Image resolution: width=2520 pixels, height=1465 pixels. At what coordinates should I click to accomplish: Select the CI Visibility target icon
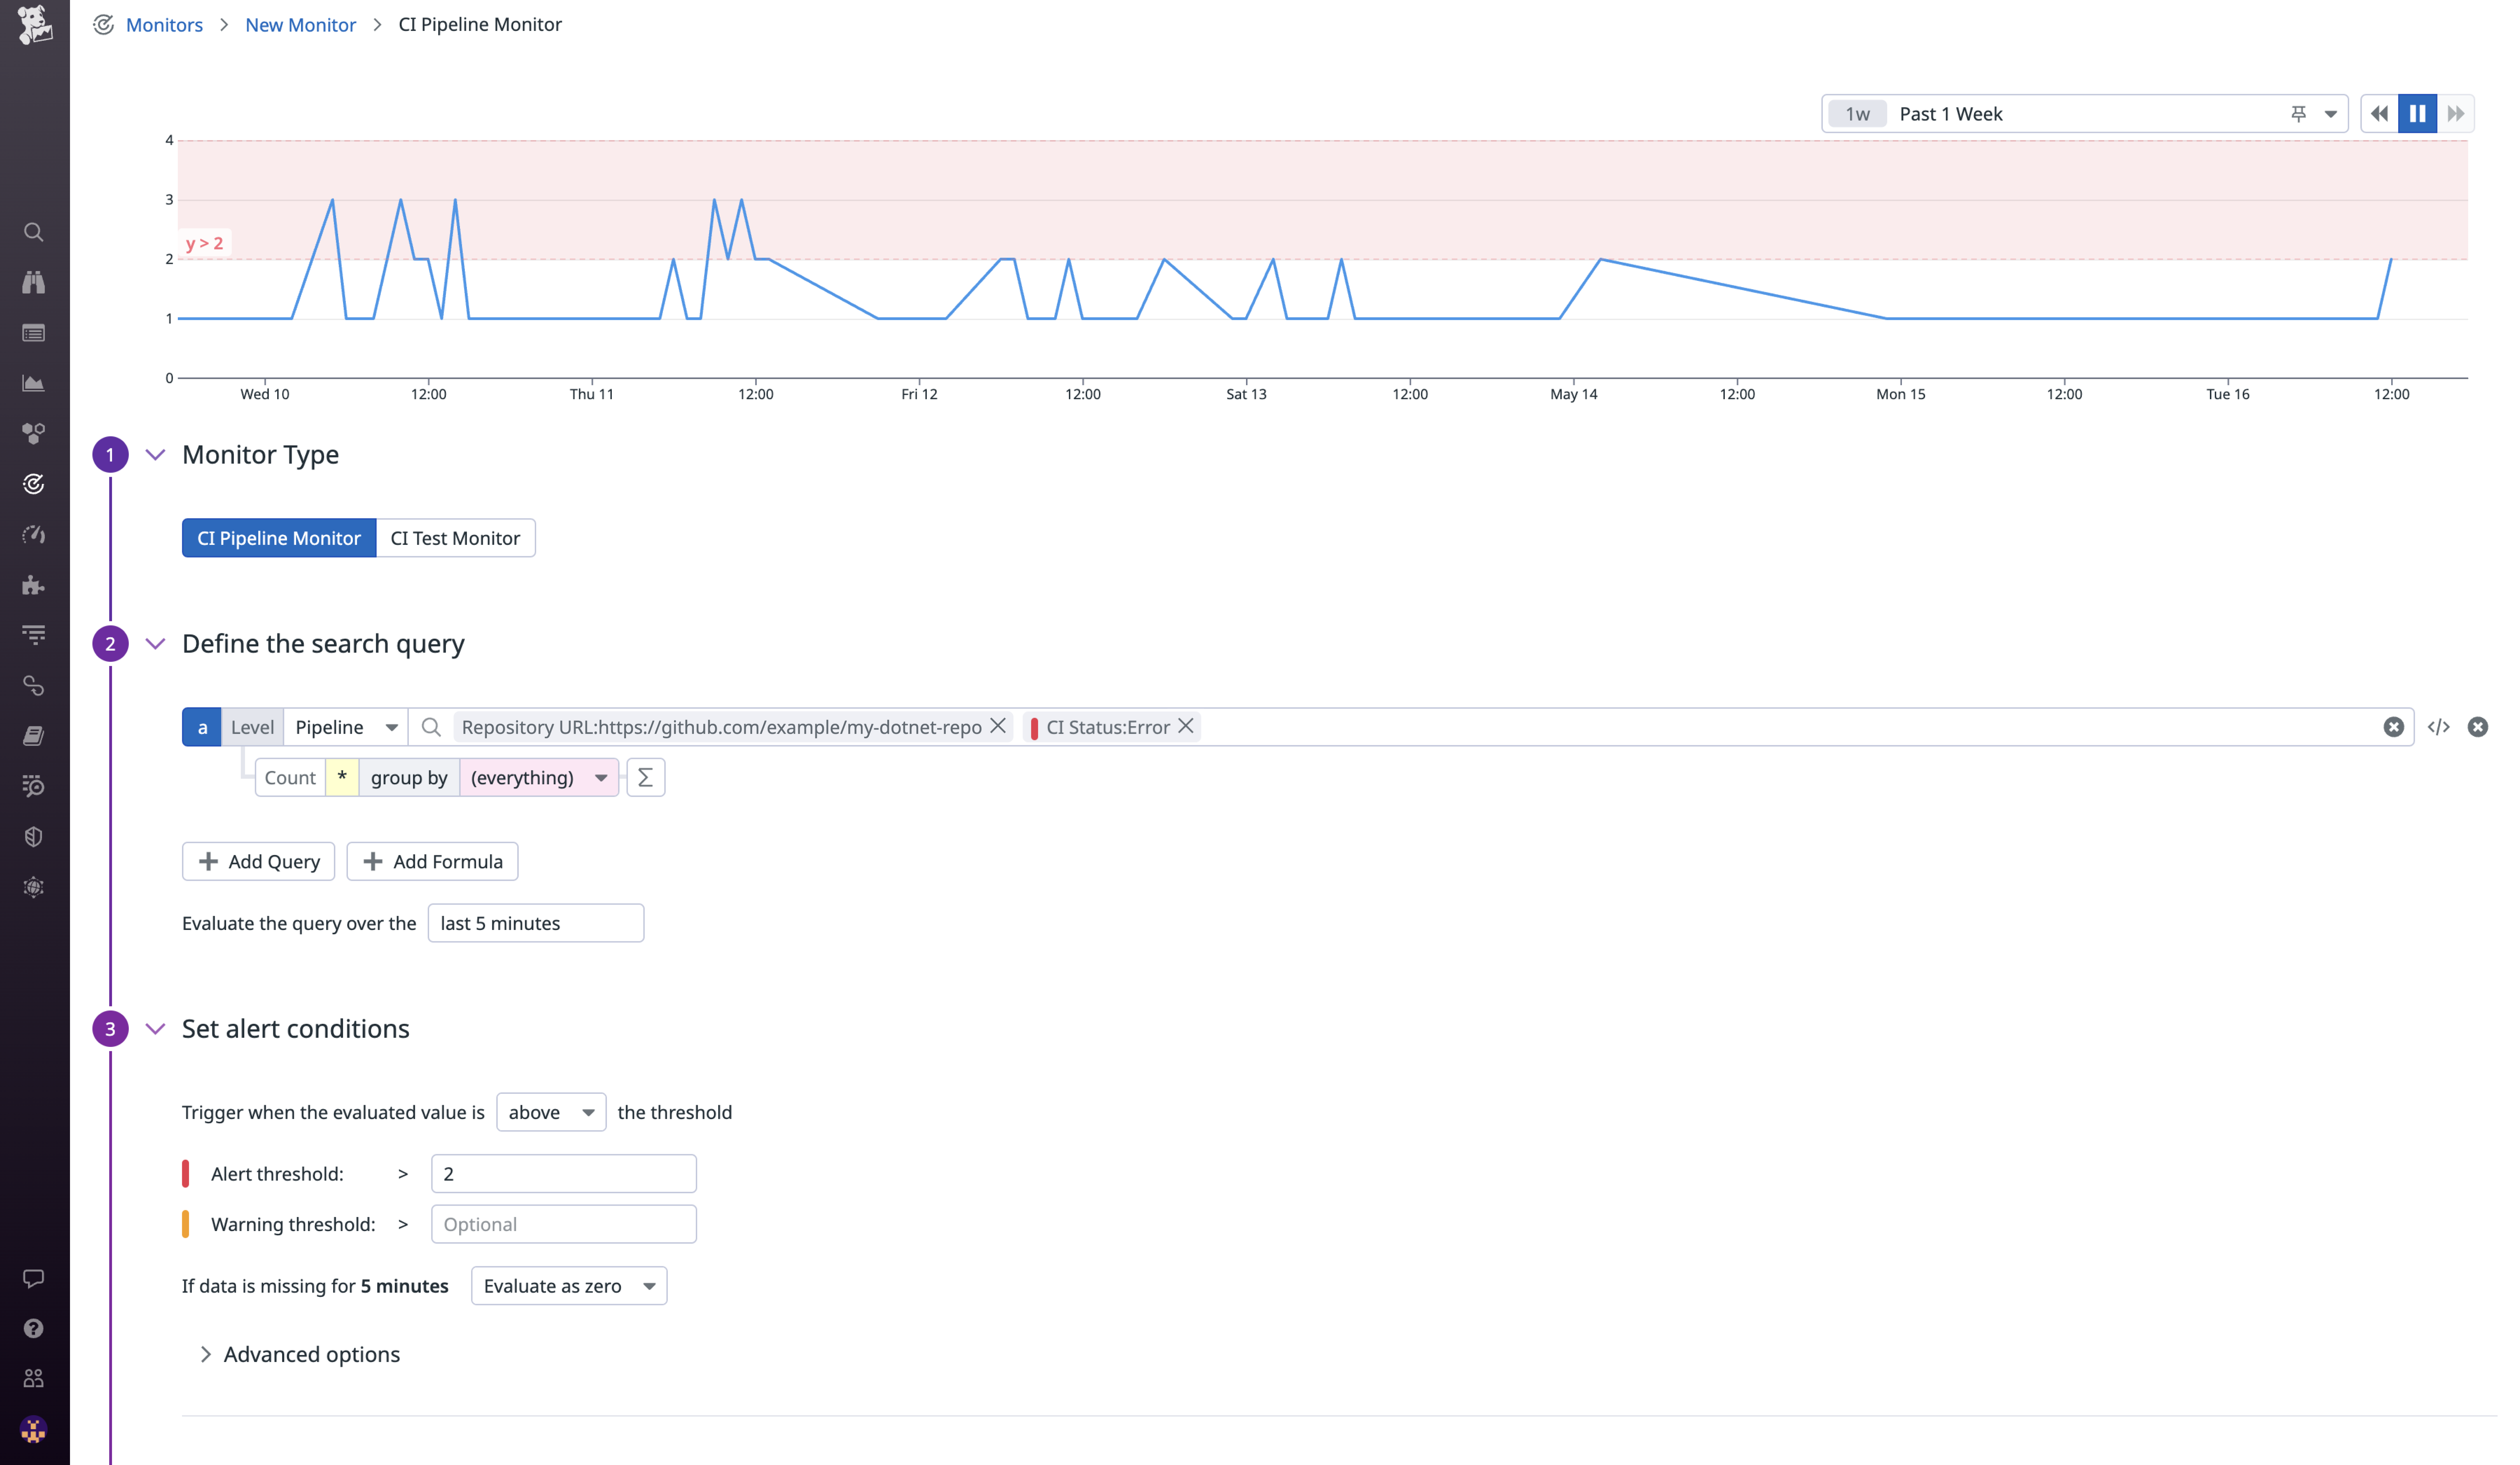pyautogui.click(x=33, y=484)
